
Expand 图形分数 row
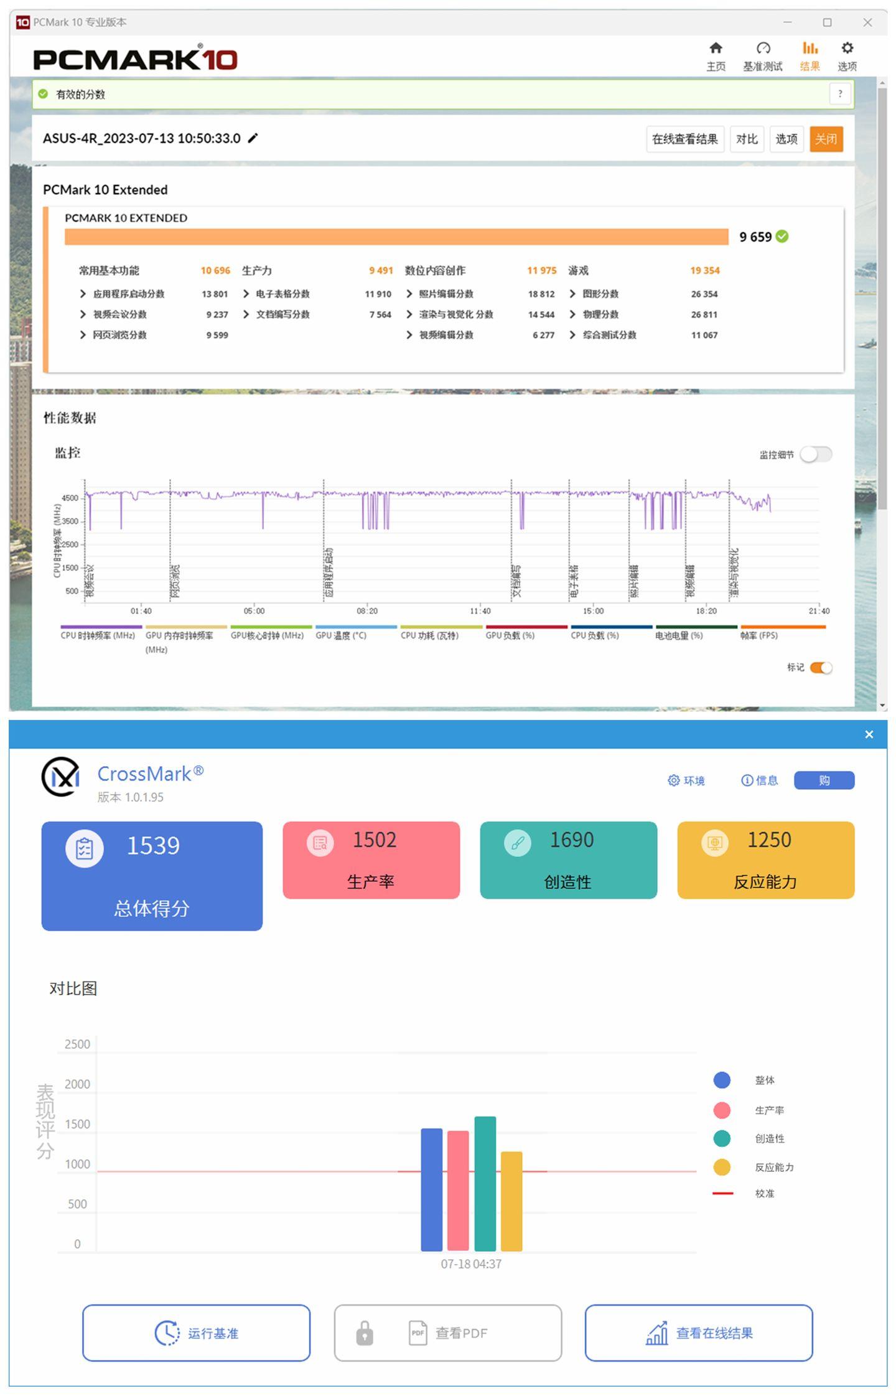(572, 294)
